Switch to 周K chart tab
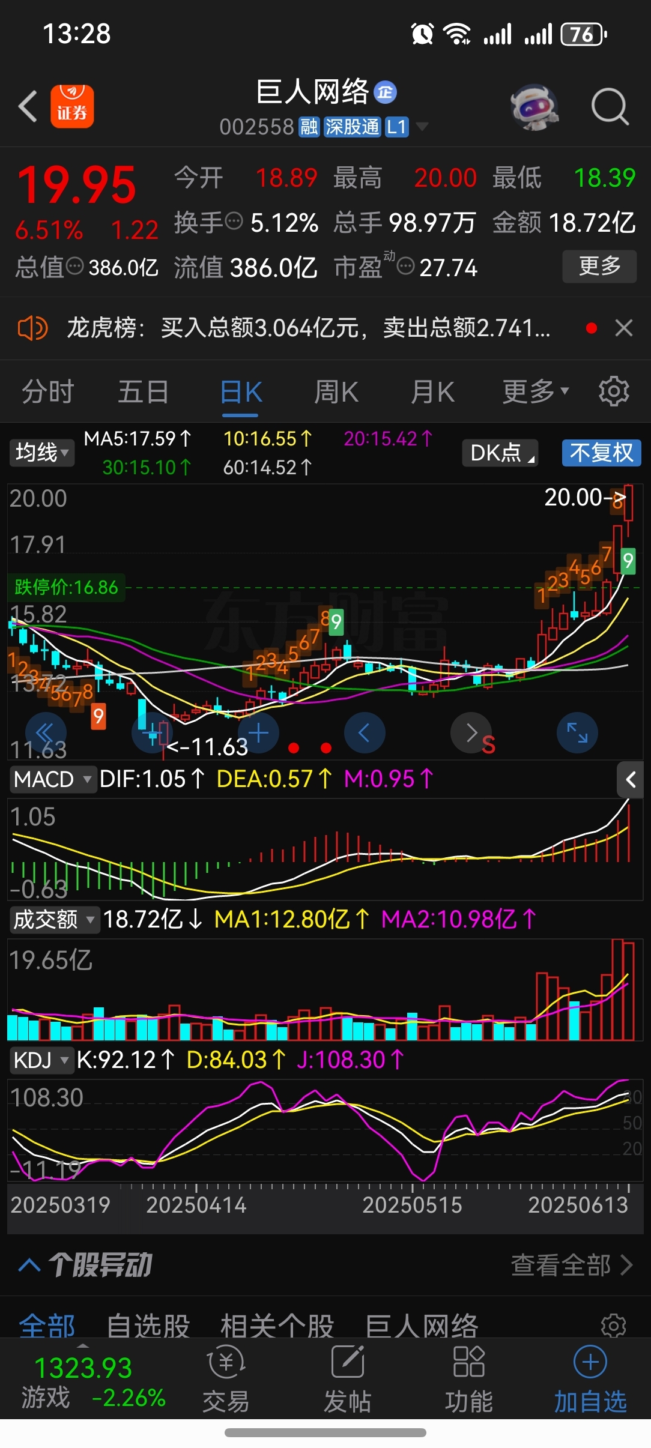 336,392
